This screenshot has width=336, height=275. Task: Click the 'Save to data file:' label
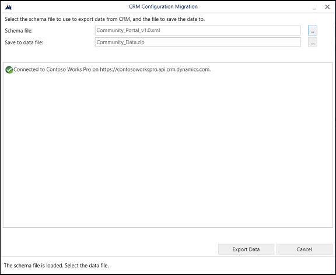click(24, 42)
